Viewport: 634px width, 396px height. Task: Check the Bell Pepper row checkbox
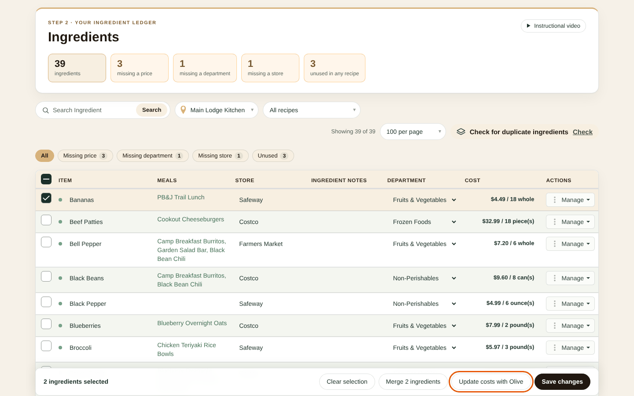pyautogui.click(x=46, y=242)
